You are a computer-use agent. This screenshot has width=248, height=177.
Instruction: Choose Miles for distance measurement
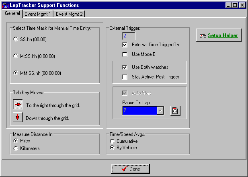[16, 140]
